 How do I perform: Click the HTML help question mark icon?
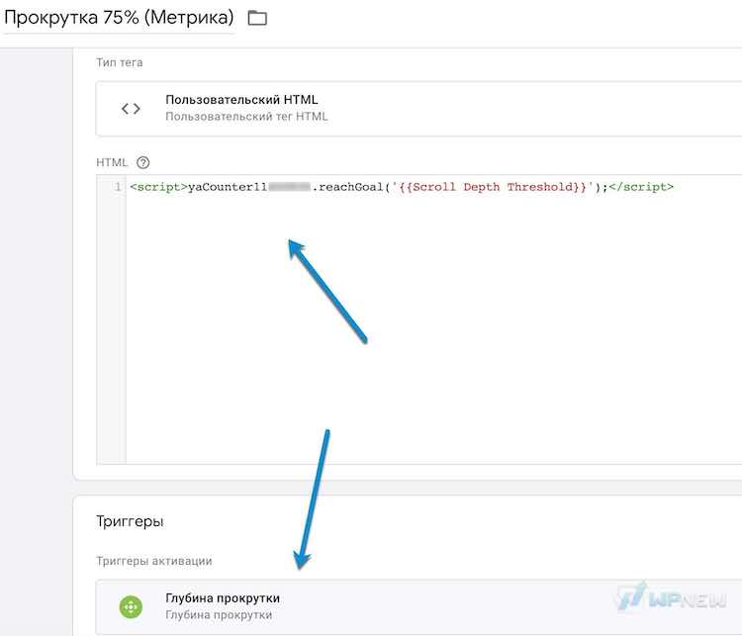(142, 163)
